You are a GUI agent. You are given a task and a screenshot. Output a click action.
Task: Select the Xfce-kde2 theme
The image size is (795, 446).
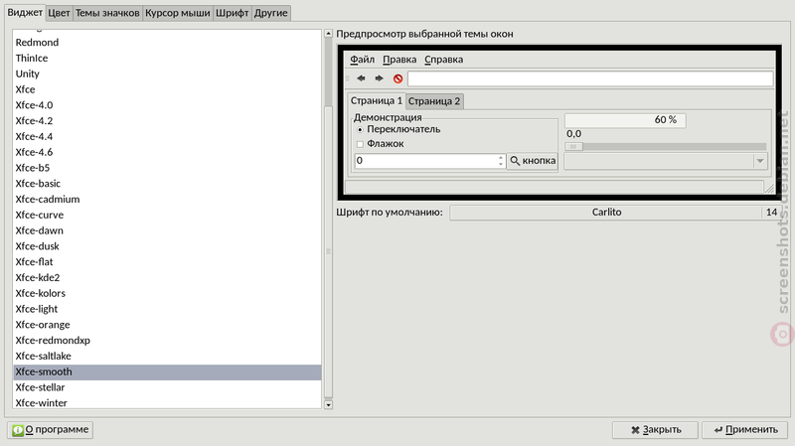point(167,278)
